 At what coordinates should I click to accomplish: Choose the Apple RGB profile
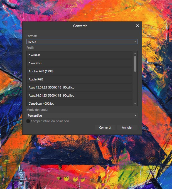pos(80,79)
